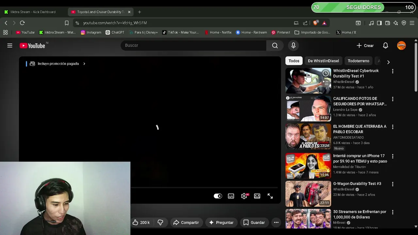Click the address bar URL

[115, 23]
